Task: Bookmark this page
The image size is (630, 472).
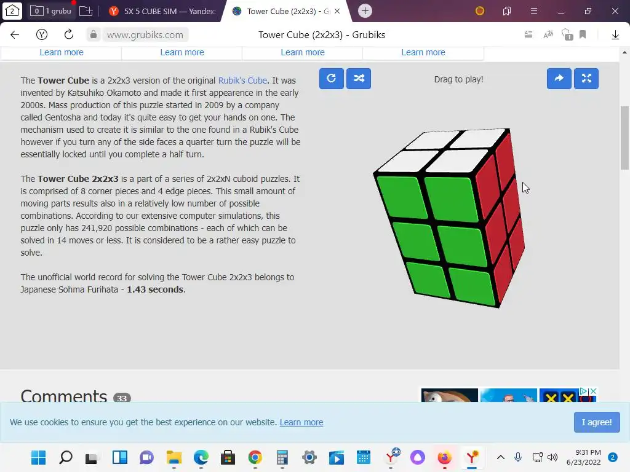Action: tap(583, 35)
